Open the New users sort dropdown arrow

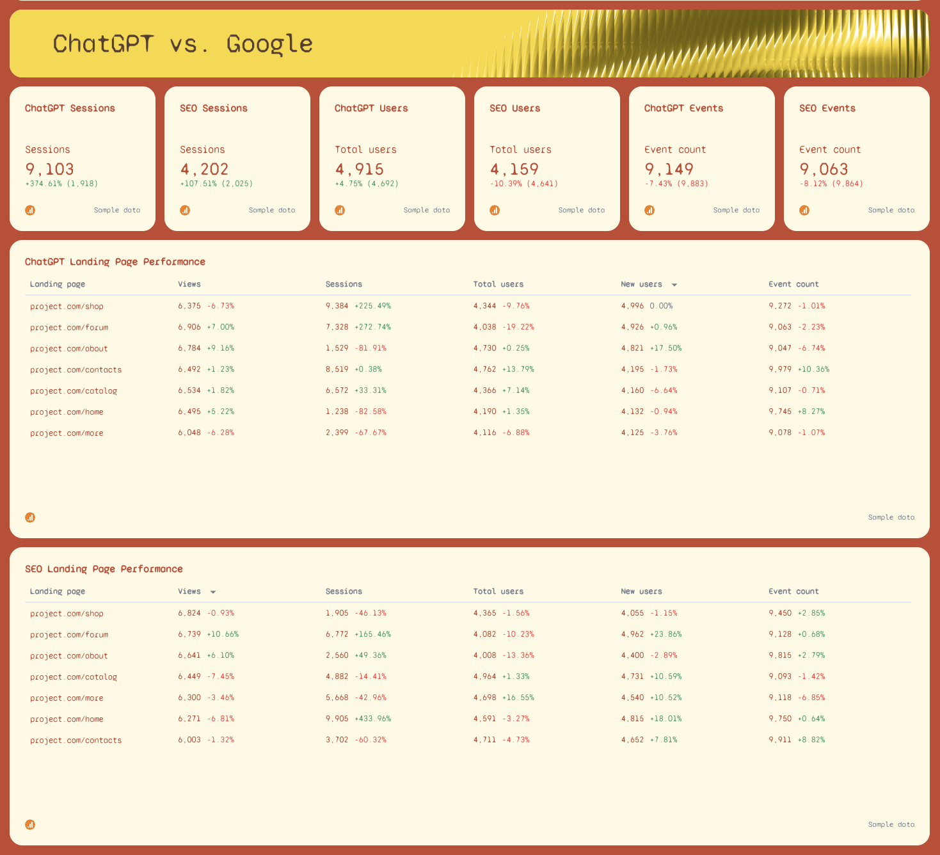point(675,284)
